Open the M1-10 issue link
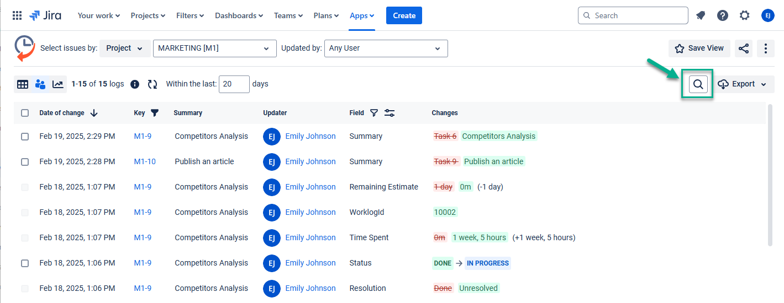 (145, 162)
